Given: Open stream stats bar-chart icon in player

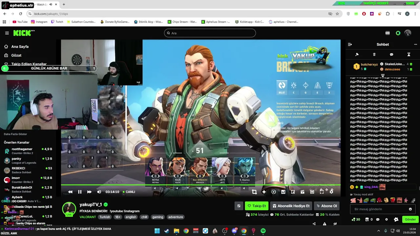Looking at the screenshot, I should pyautogui.click(x=283, y=192).
